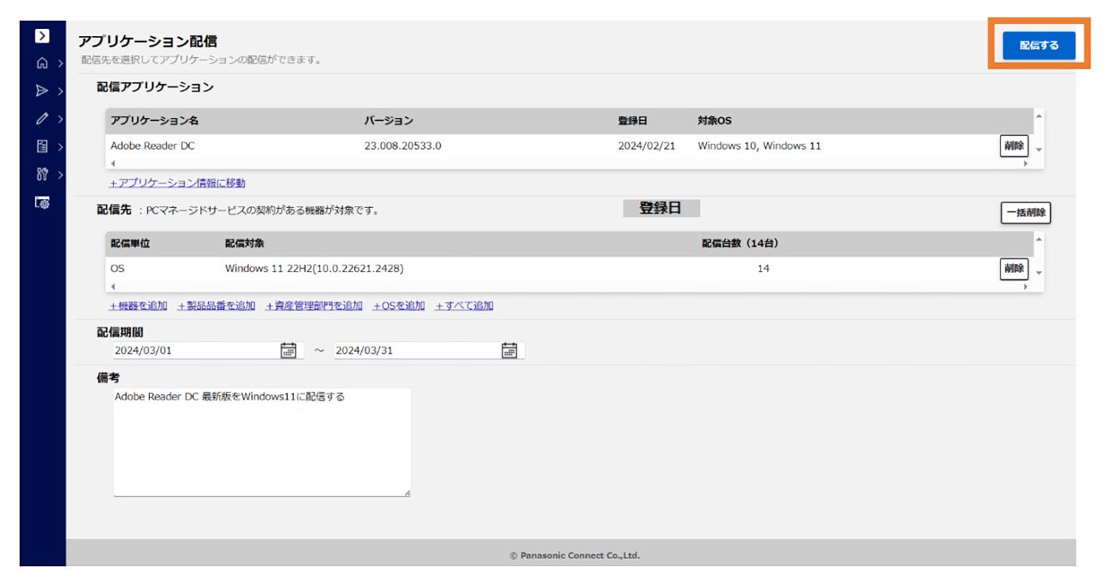Click the application table's scroll left arrow
The height and width of the screenshot is (586, 1107).
tap(113, 164)
